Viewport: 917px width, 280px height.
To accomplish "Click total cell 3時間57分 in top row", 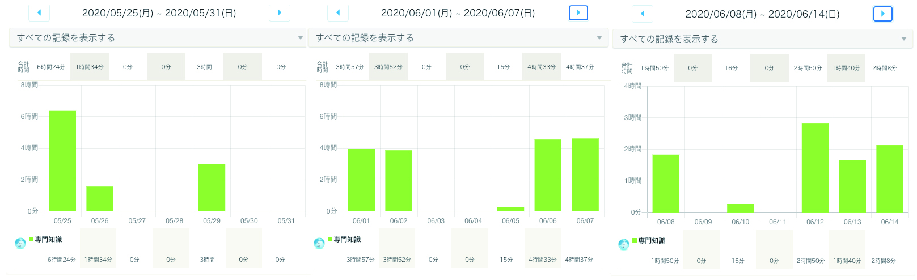I will coord(350,67).
